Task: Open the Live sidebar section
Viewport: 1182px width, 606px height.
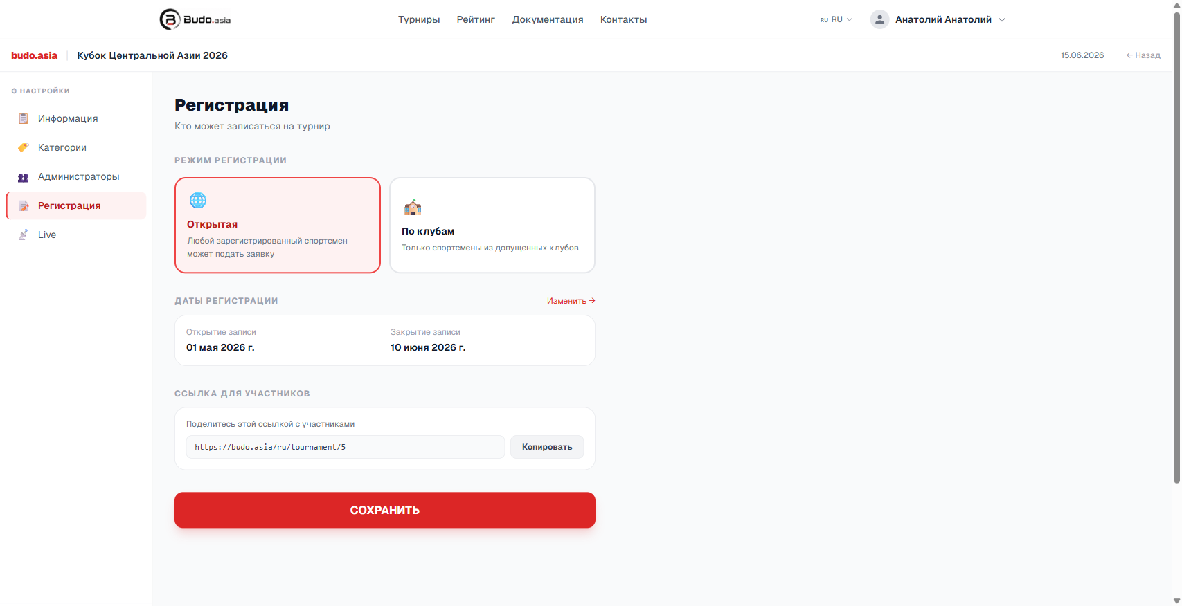Action: (x=76, y=235)
